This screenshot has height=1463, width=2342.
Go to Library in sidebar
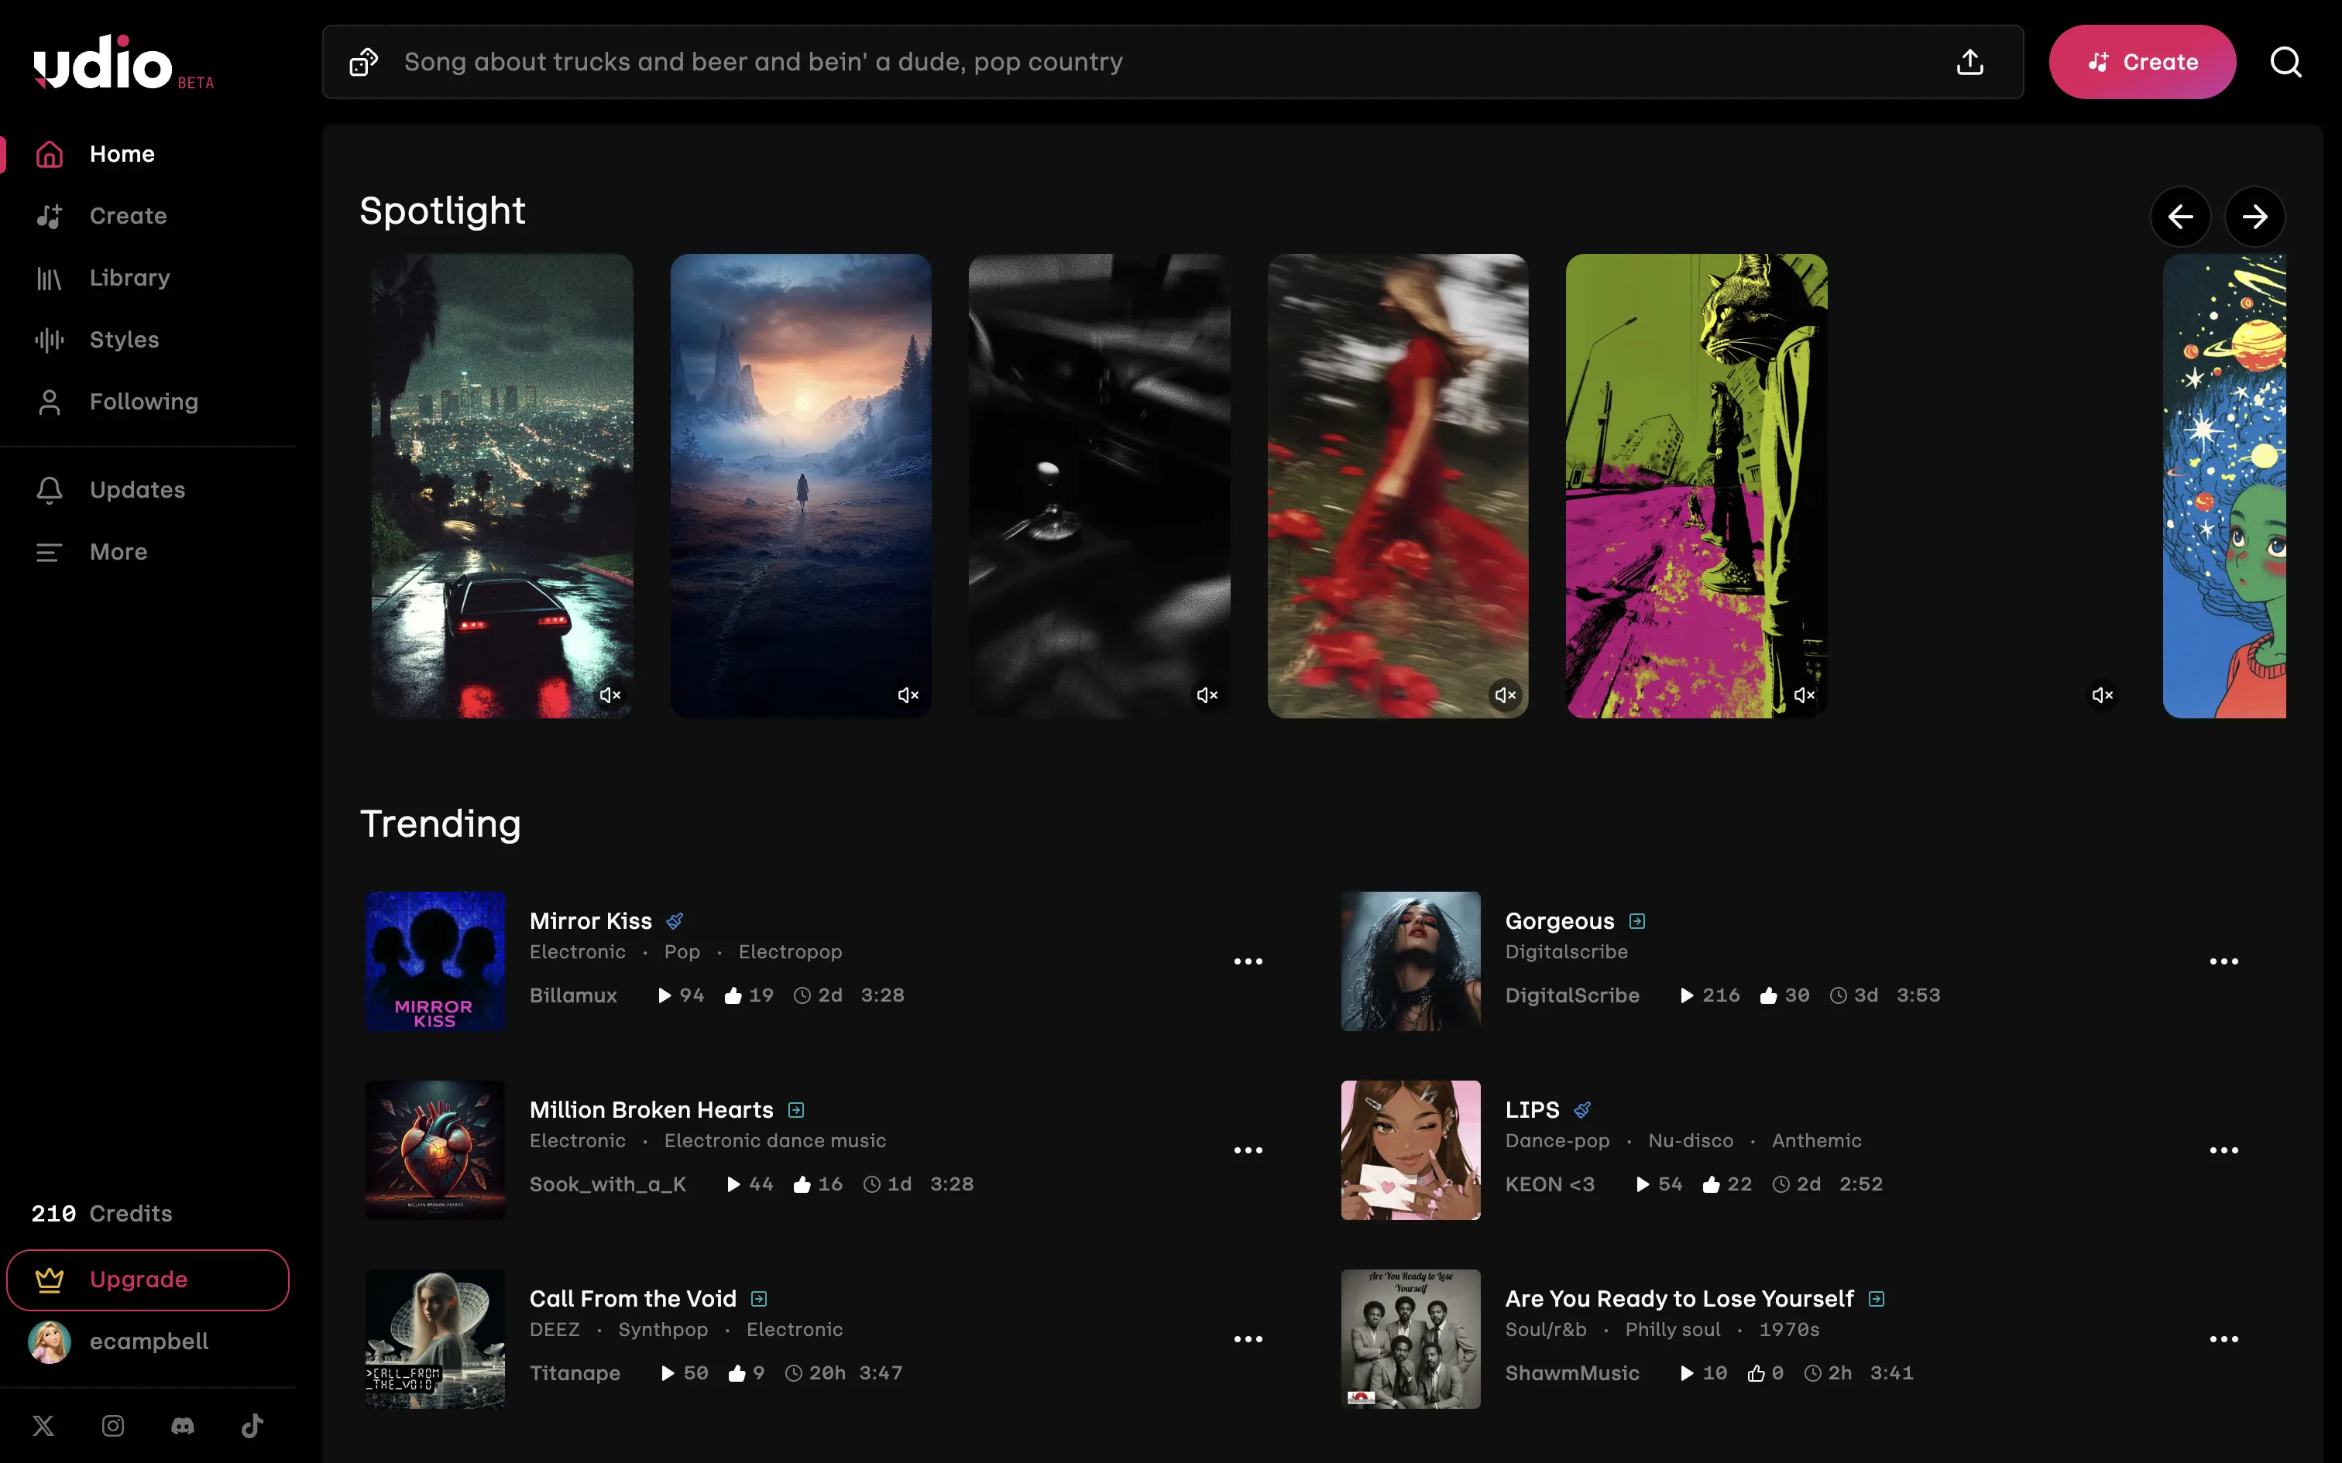[x=129, y=278]
